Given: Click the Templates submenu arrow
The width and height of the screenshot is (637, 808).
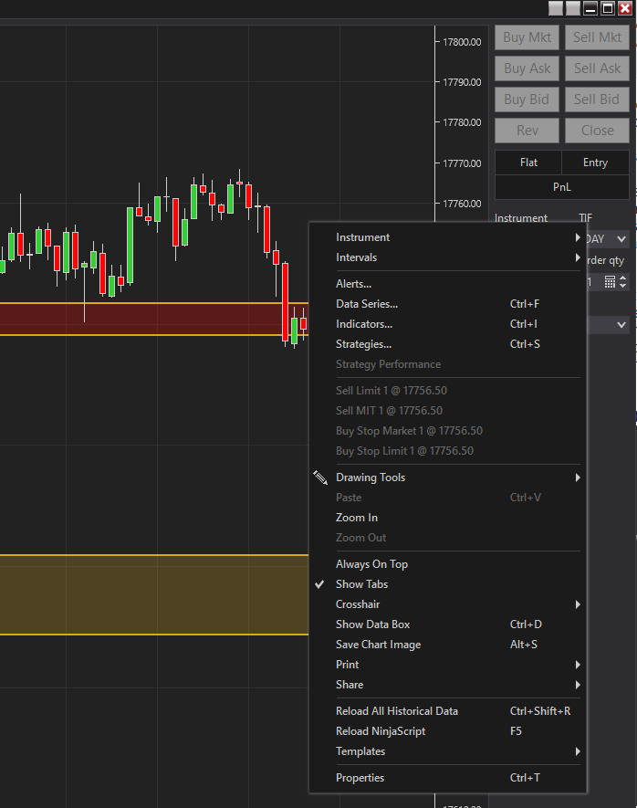Looking at the screenshot, I should pos(578,751).
